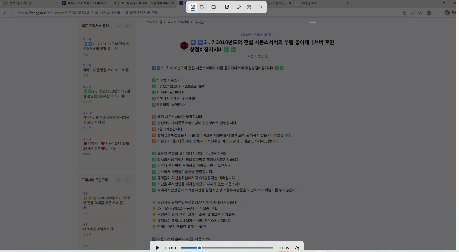
Task: Play the recorded video
Action: click(157, 248)
